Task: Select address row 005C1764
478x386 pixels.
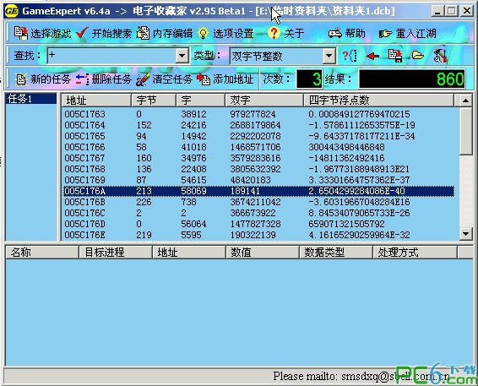Action: pos(258,125)
